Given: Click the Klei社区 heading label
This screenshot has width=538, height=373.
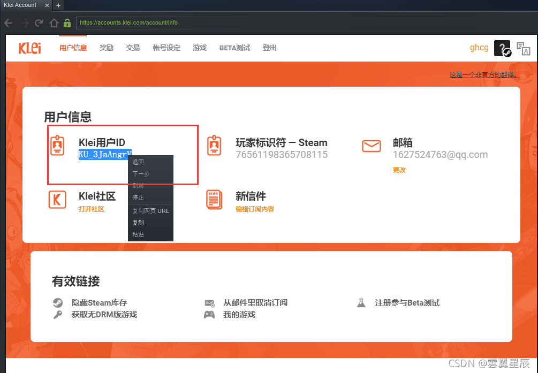Looking at the screenshot, I should (x=97, y=196).
